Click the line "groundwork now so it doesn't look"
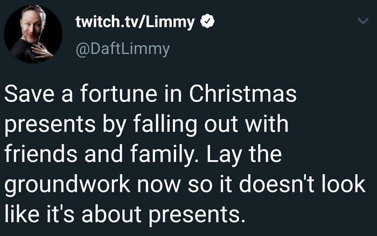The height and width of the screenshot is (236, 377). pos(185,185)
